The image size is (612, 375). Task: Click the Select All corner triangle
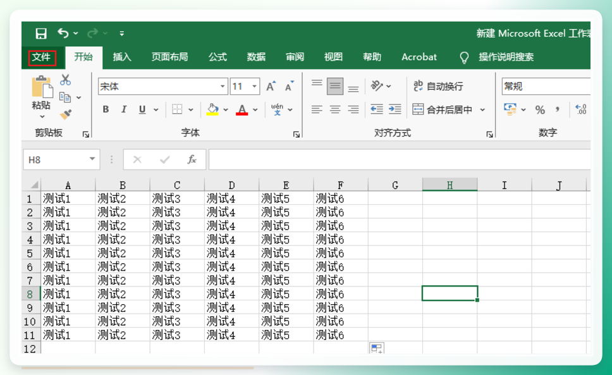click(x=34, y=185)
